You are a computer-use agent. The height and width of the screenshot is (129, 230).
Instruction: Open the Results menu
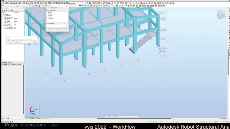[34, 1]
